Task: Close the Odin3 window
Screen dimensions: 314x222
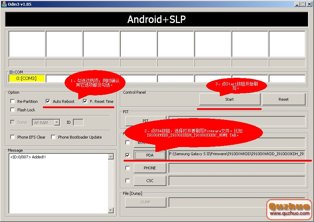Action: [309, 4]
